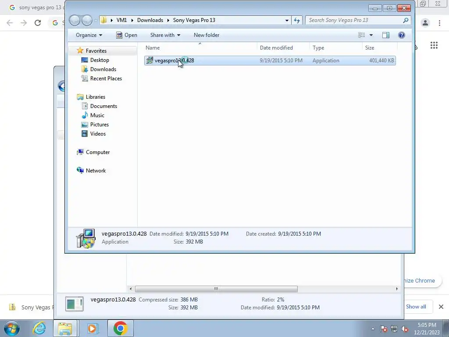Click the network tray icon
This screenshot has height=337, width=449.
(x=394, y=329)
